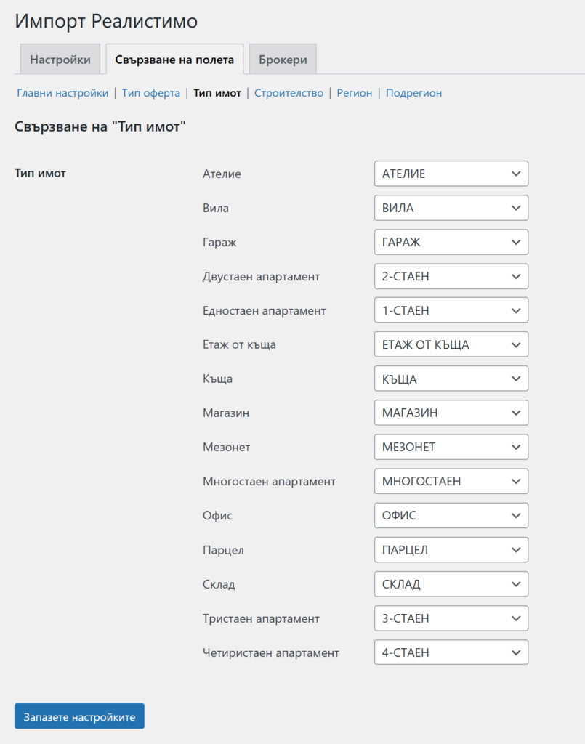585x744 pixels.
Task: Open the Тип оферта section link
Action: coord(151,93)
